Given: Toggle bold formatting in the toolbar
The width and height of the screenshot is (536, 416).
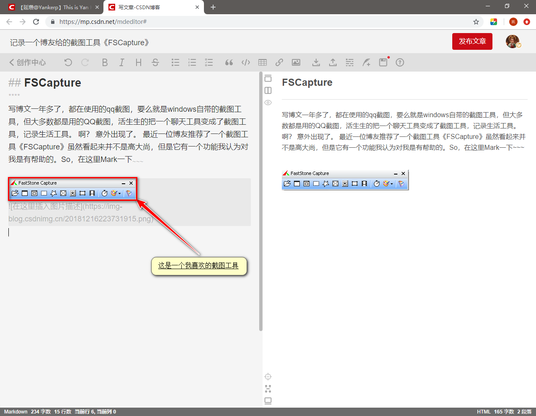Looking at the screenshot, I should pos(105,62).
